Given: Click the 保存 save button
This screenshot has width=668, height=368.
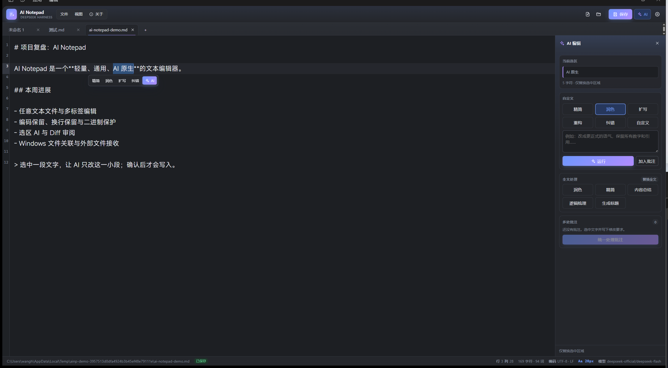Looking at the screenshot, I should [x=620, y=14].
